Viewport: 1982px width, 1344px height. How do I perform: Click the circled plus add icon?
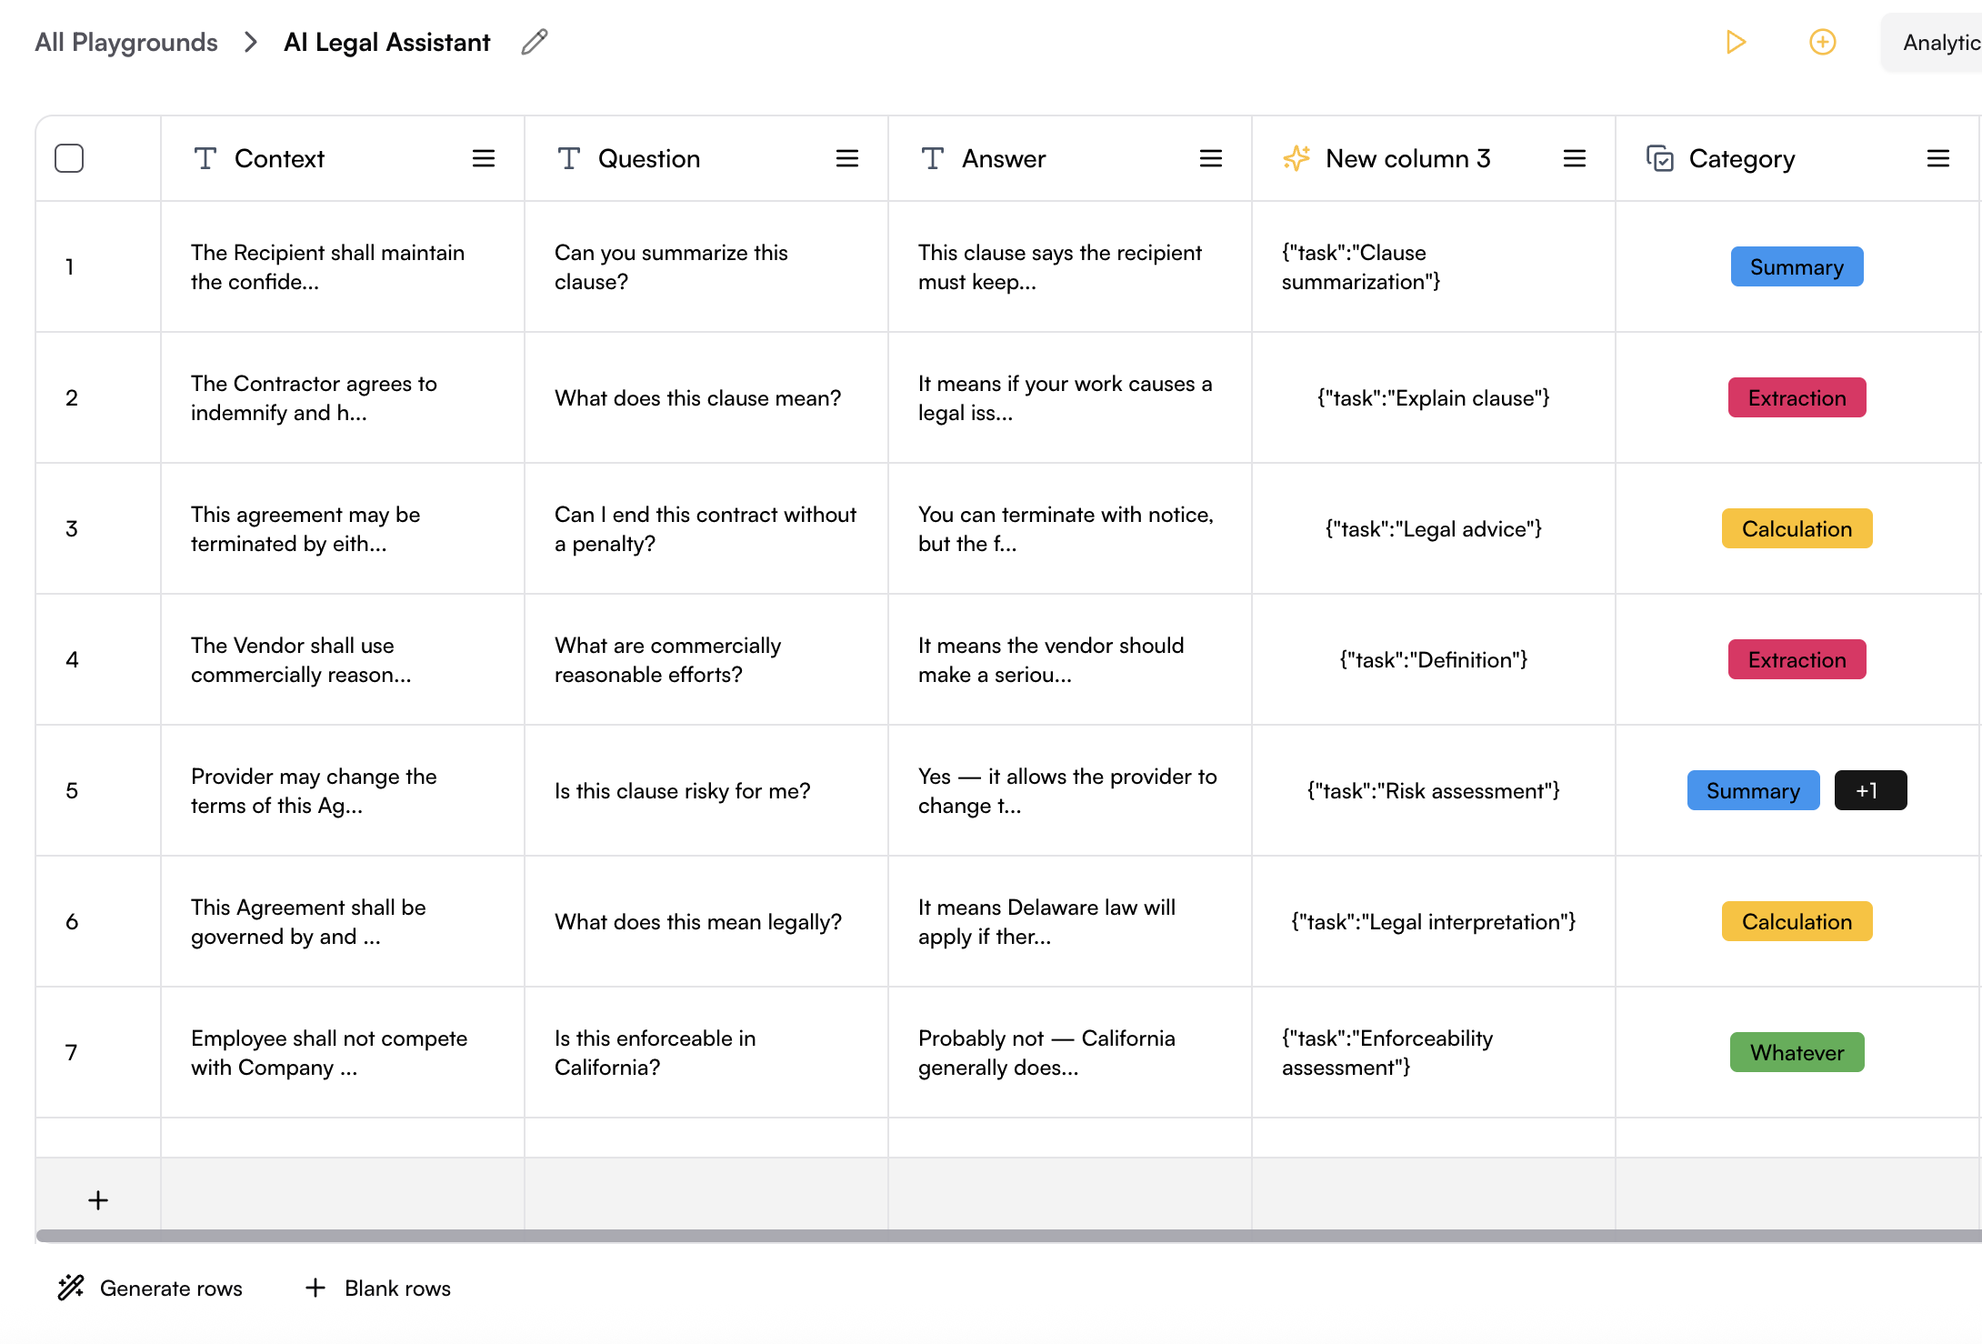click(1822, 42)
